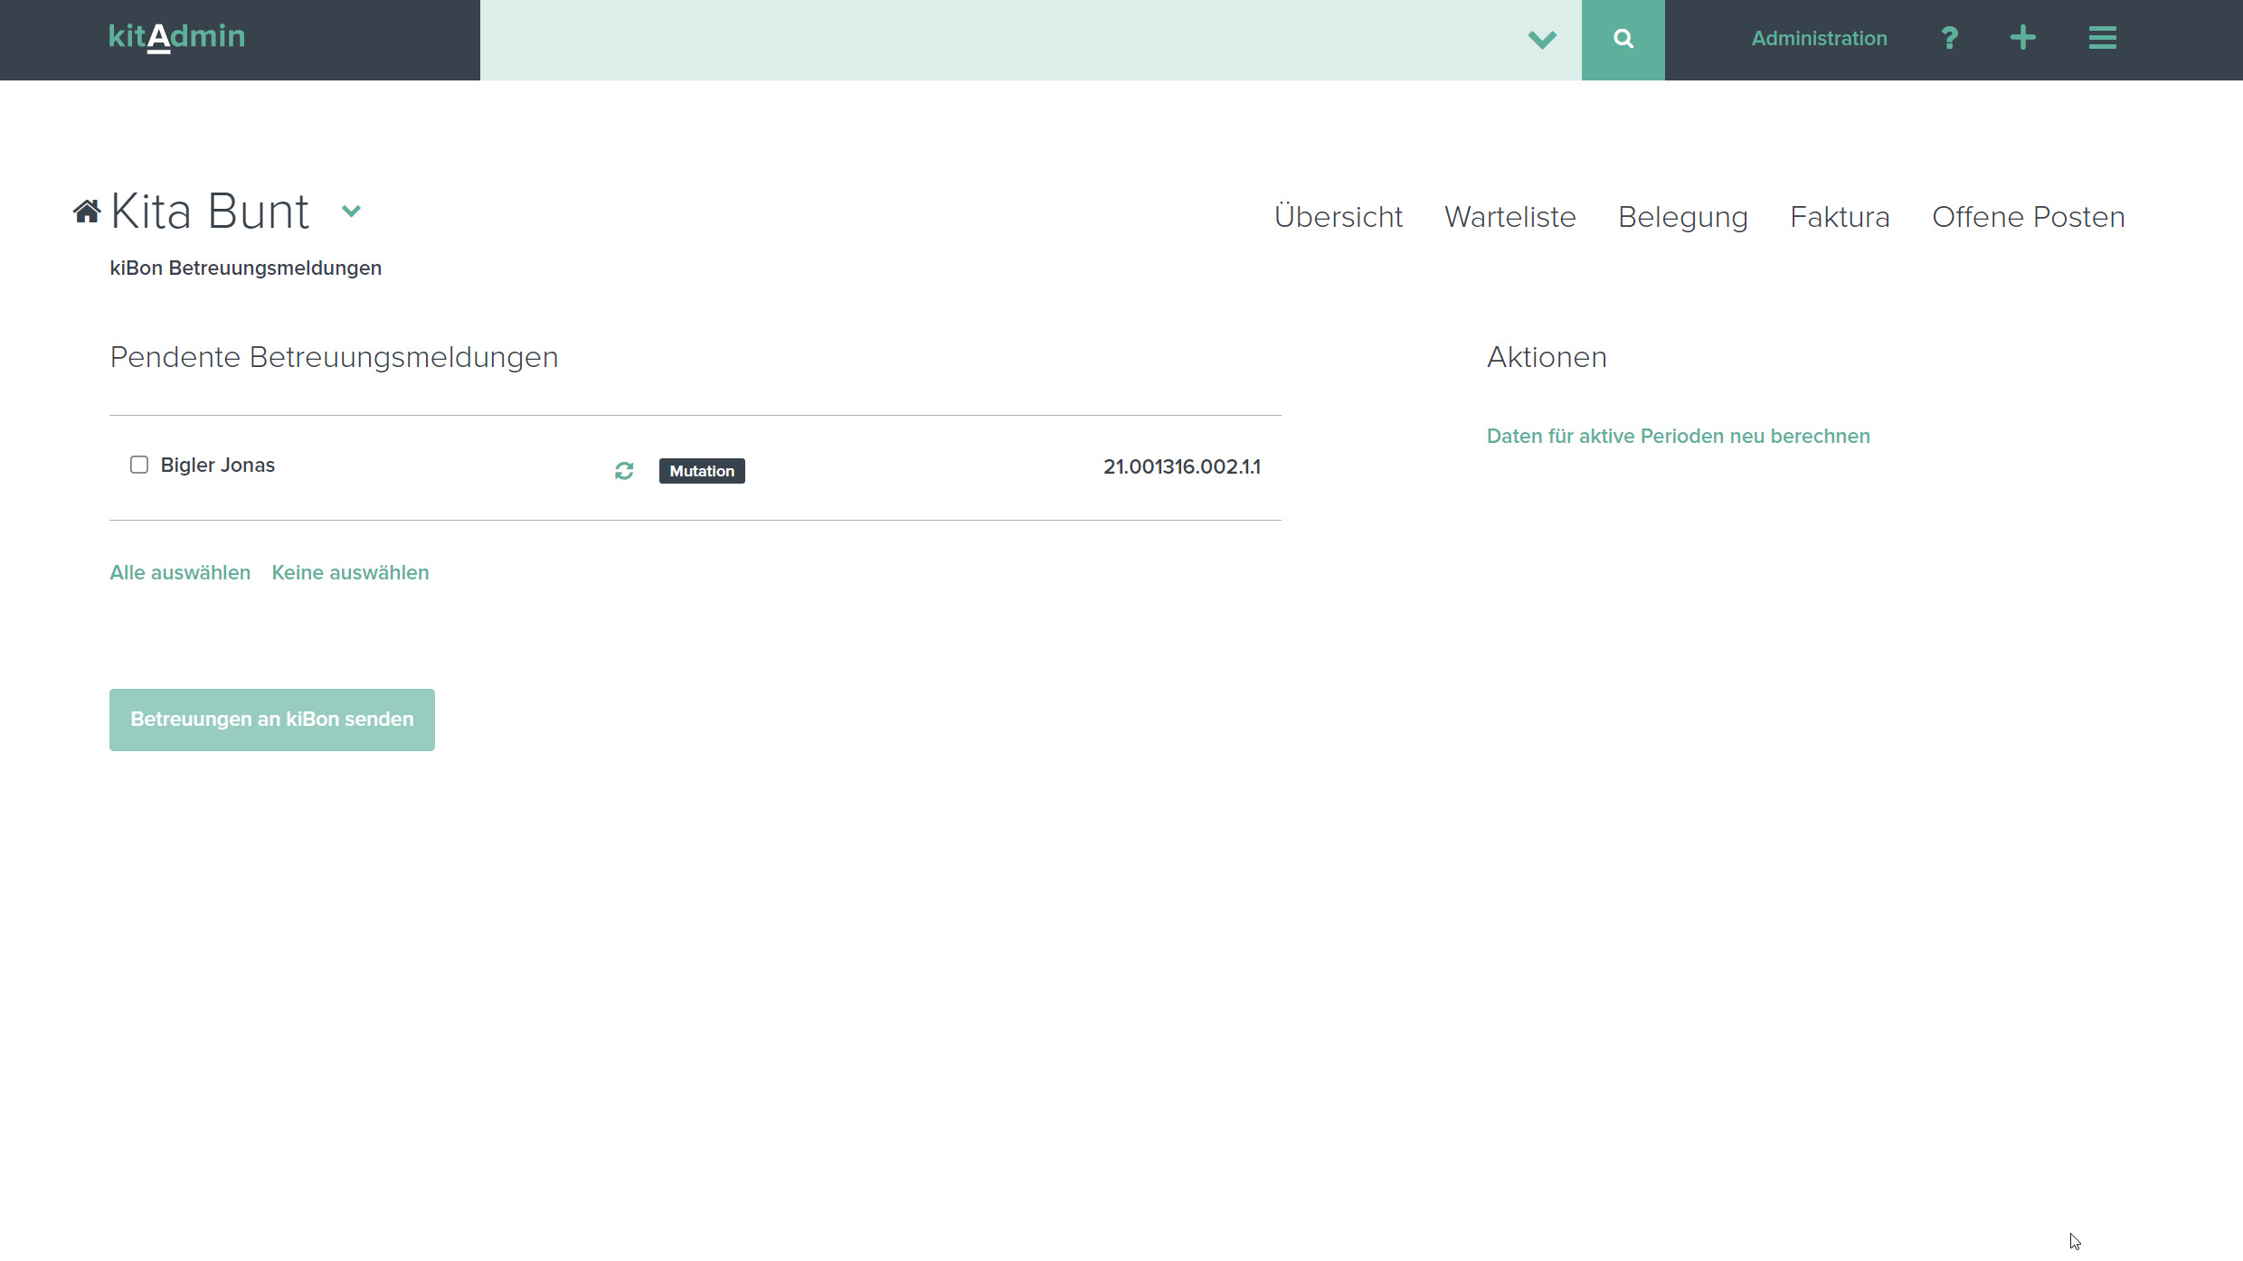2243x1261 pixels.
Task: Click the kitAdmin logo
Action: pos(177,37)
